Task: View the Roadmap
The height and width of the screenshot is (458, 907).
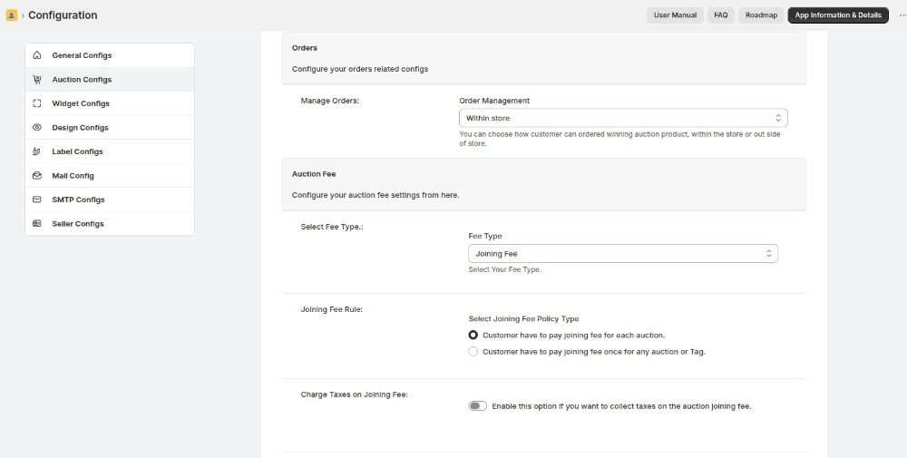Action: (761, 15)
